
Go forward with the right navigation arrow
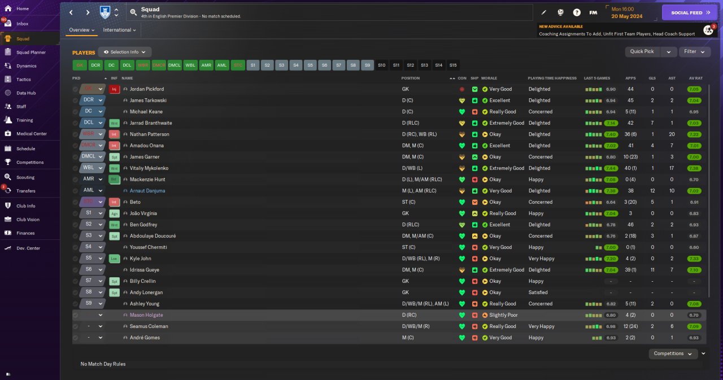88,12
